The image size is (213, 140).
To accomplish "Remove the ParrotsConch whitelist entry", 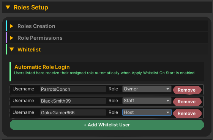I will point(187,90).
